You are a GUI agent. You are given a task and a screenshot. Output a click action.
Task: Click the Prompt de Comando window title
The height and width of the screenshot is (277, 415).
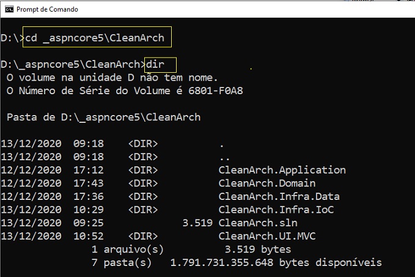[x=47, y=9]
